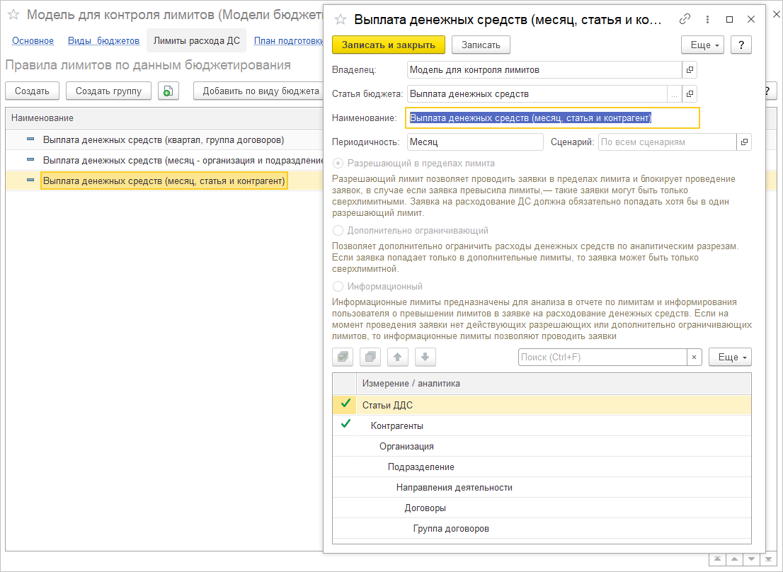Click into the Поиск (Ctrl+F) field
This screenshot has height=572, width=783.
[x=602, y=357]
